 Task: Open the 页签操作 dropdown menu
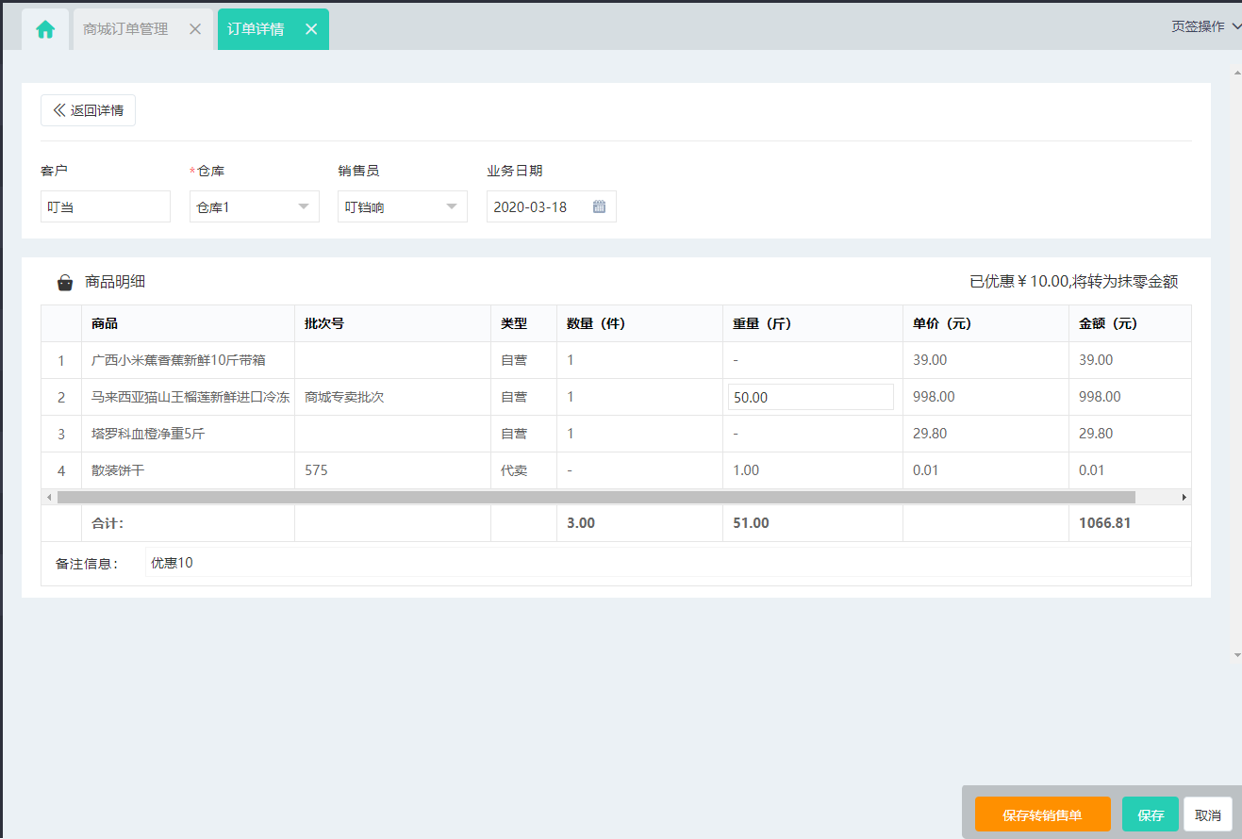tap(1206, 26)
